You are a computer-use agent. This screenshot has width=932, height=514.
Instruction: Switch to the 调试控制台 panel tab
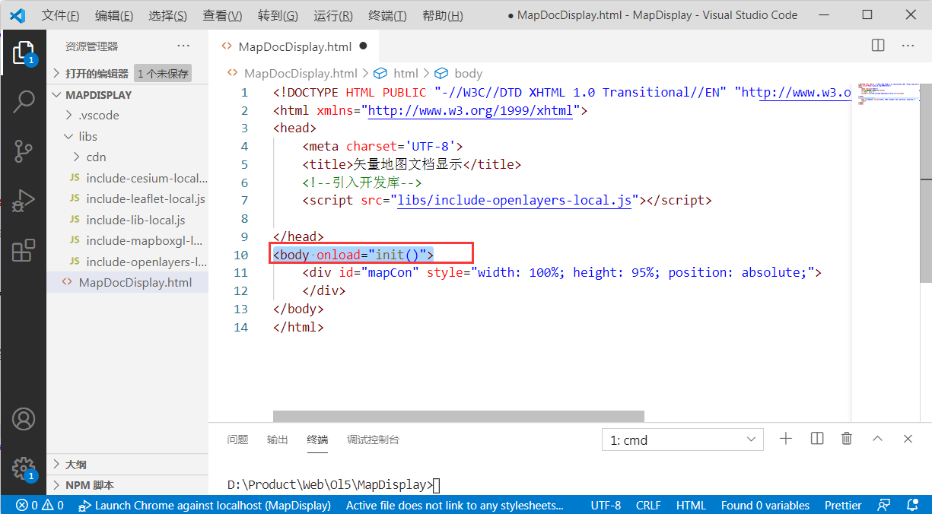(x=373, y=439)
